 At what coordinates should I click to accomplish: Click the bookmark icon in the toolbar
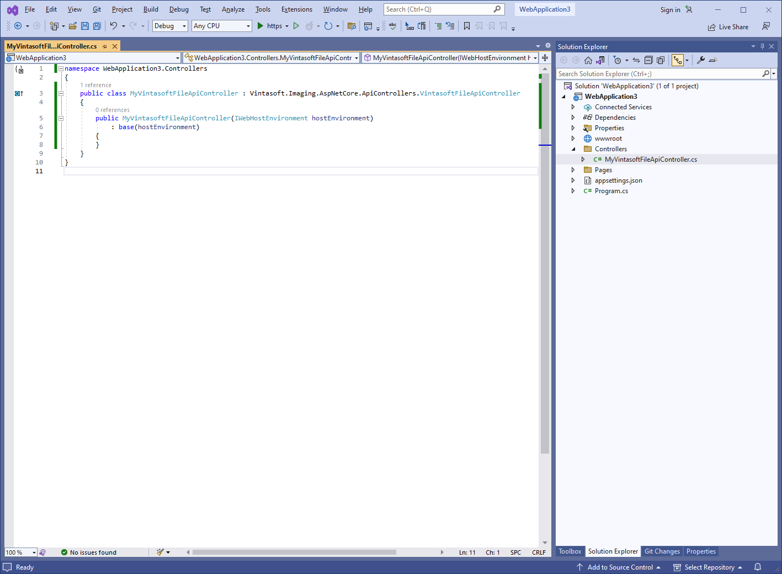point(467,26)
